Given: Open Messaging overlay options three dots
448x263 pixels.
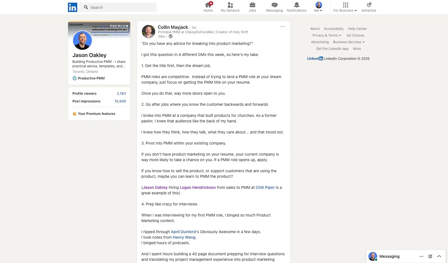Looking at the screenshot, I should [421, 256].
